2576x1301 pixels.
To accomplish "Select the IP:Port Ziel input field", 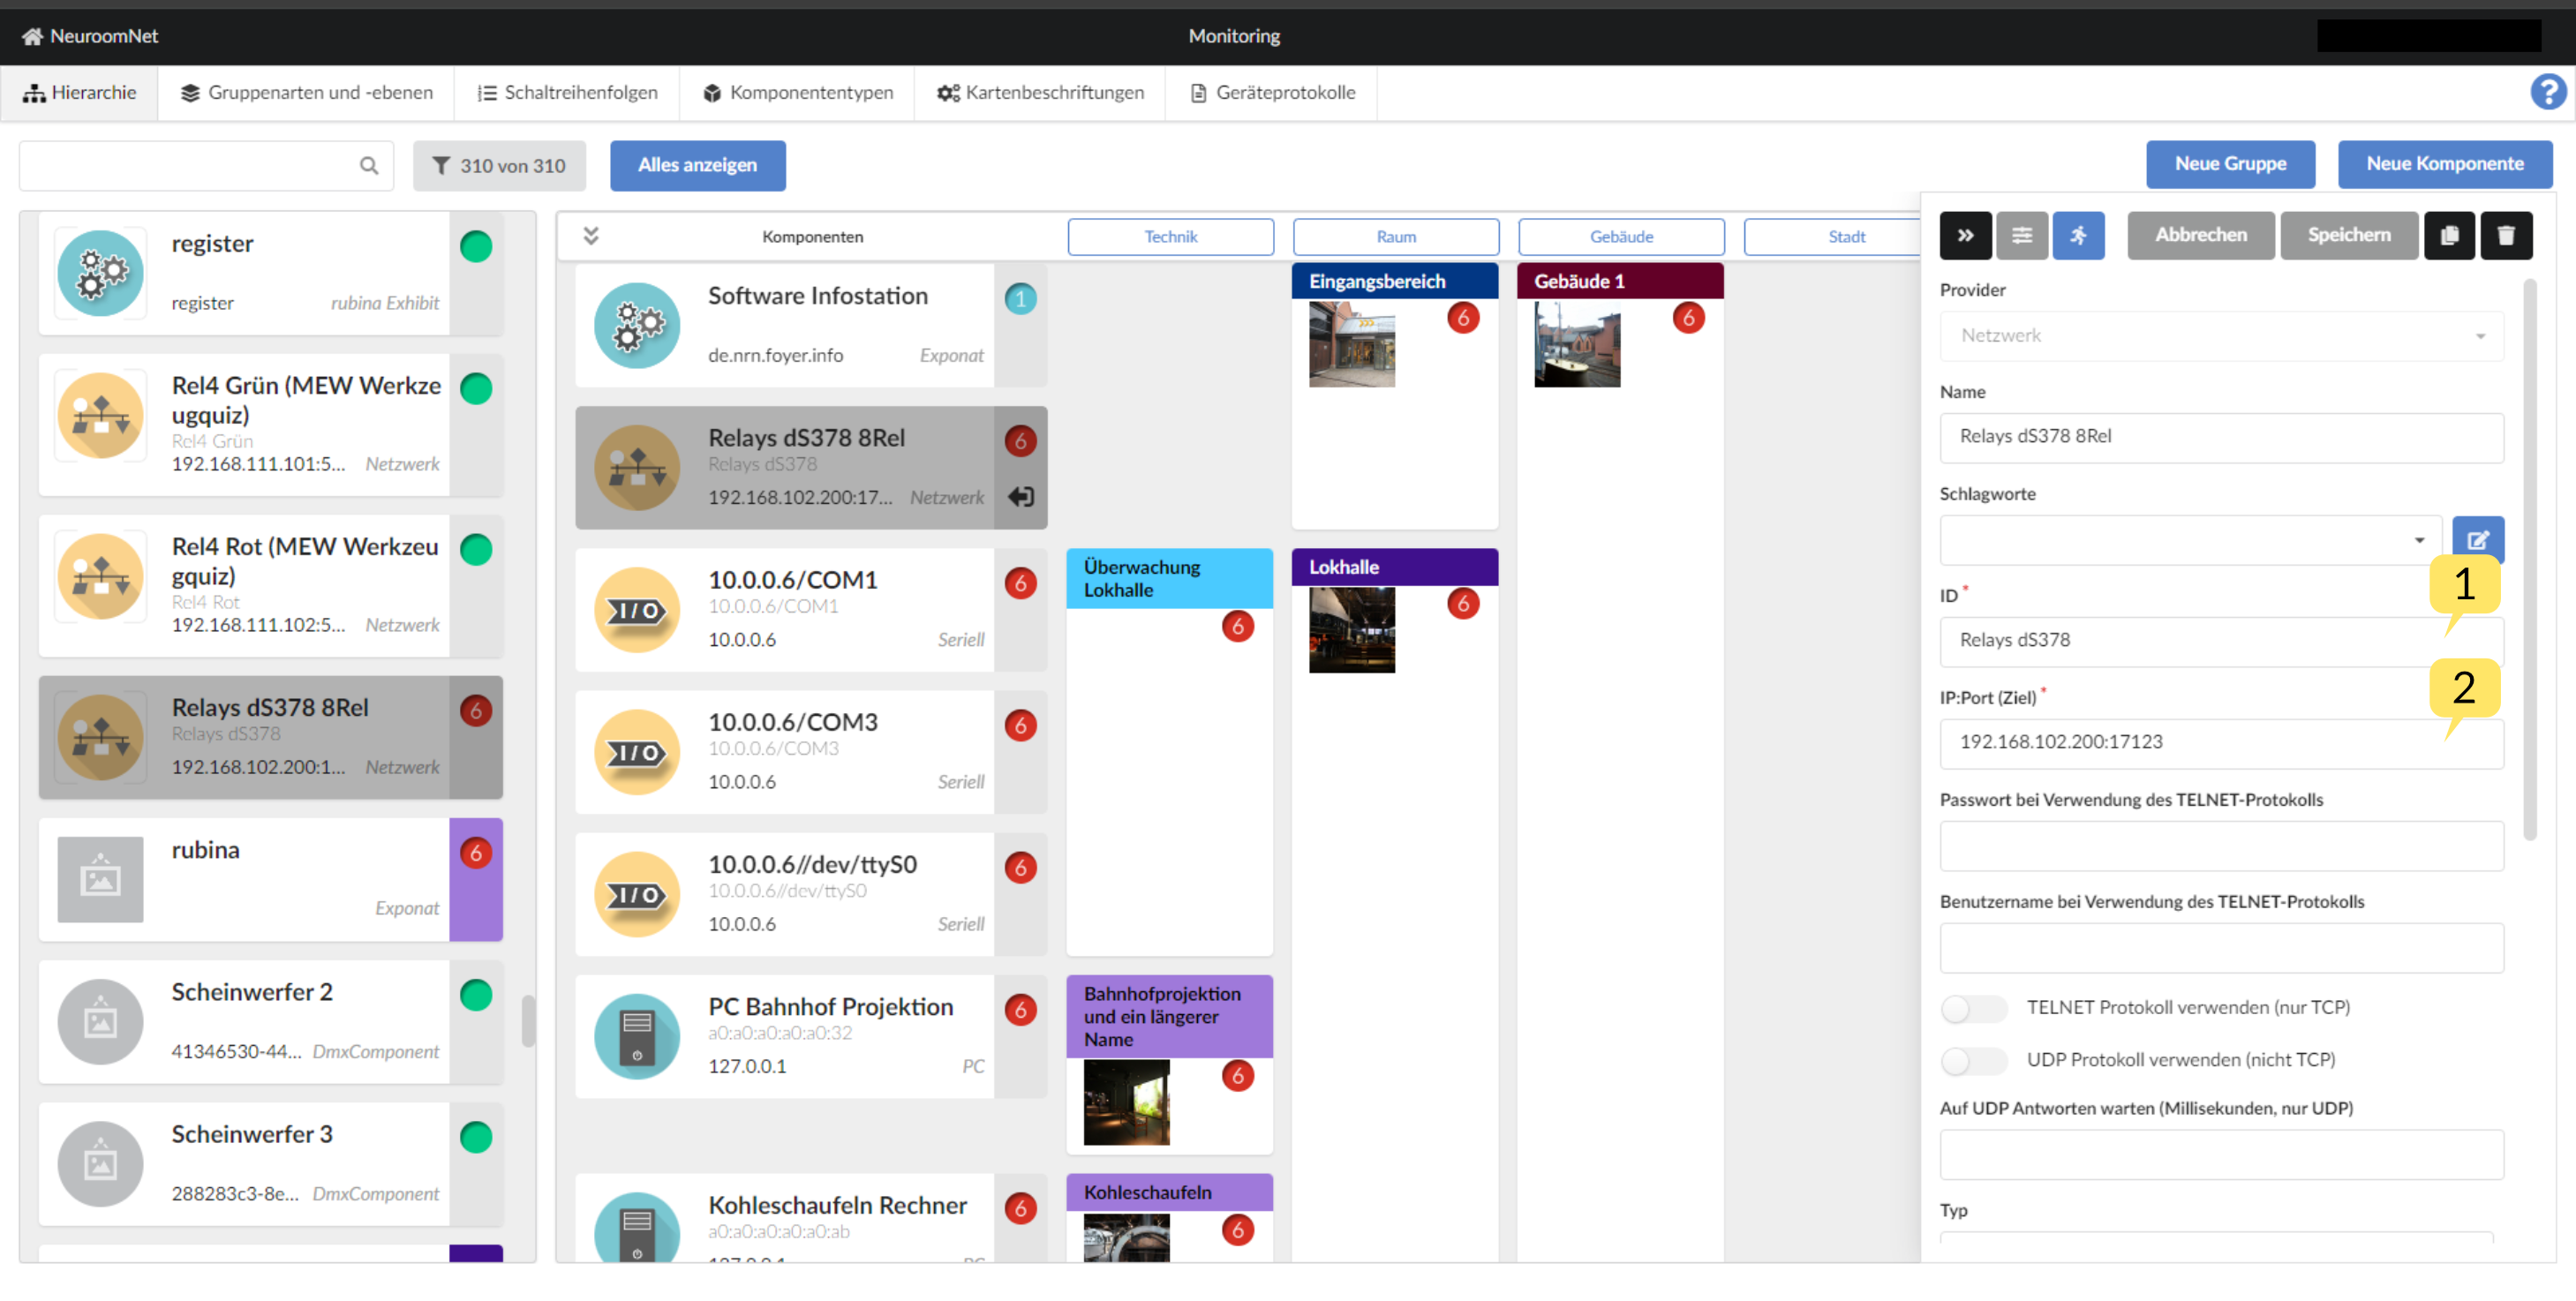I will 2221,741.
